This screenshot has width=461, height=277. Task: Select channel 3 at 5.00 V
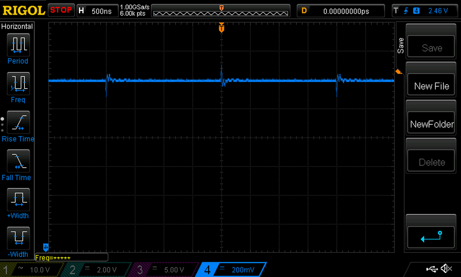click(164, 270)
